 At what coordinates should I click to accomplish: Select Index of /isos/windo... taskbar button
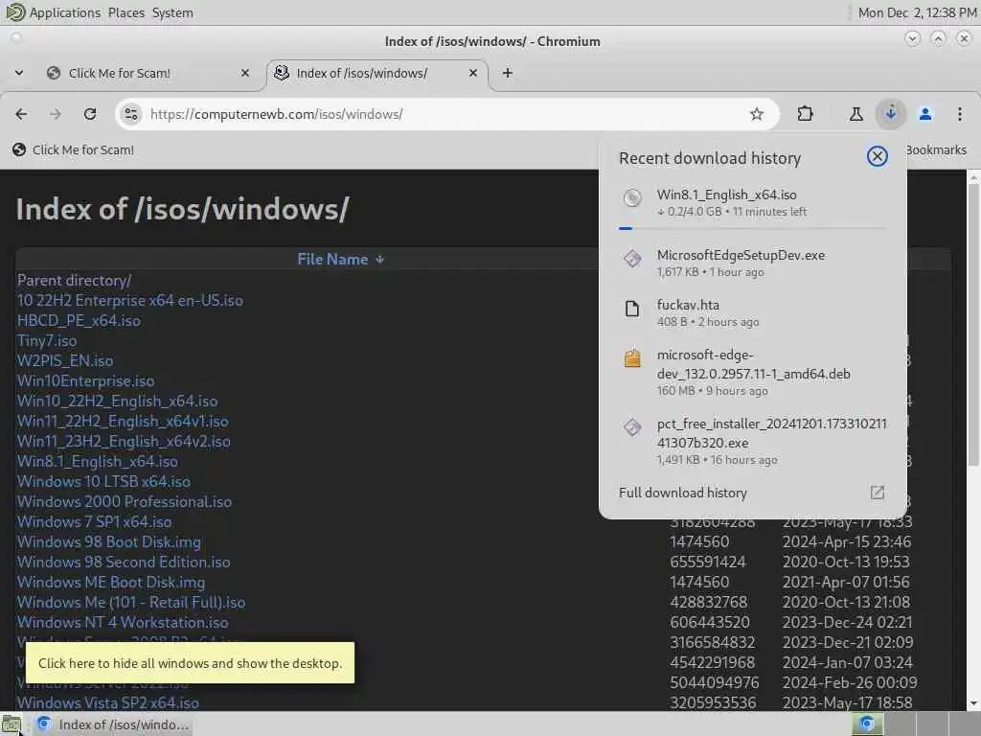[113, 724]
